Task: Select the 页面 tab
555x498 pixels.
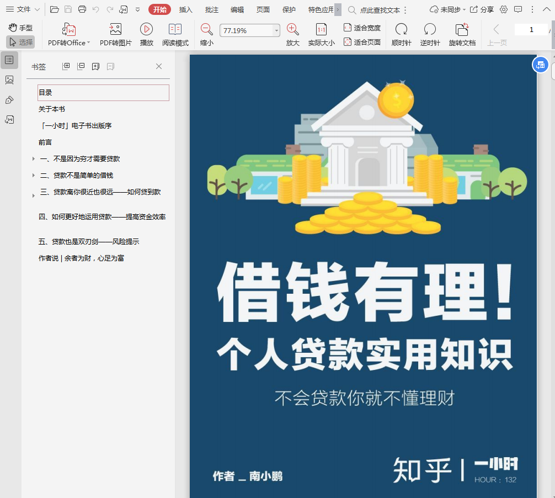Action: (x=263, y=10)
